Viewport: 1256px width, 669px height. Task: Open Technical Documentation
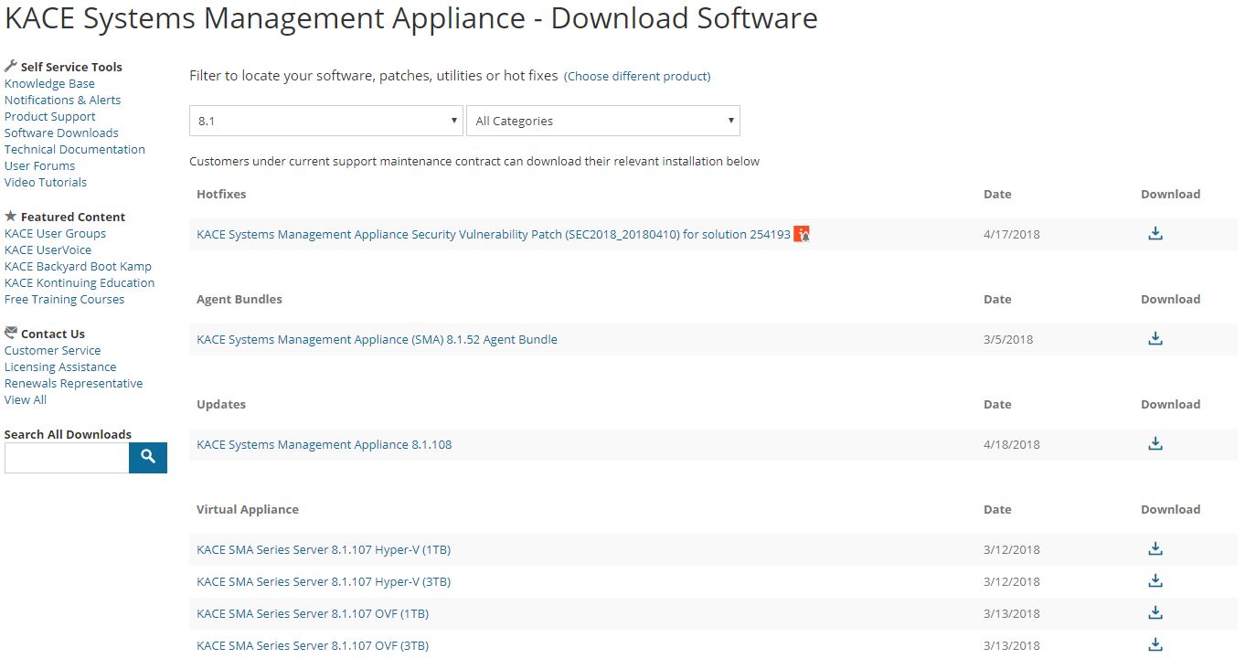[x=75, y=150]
